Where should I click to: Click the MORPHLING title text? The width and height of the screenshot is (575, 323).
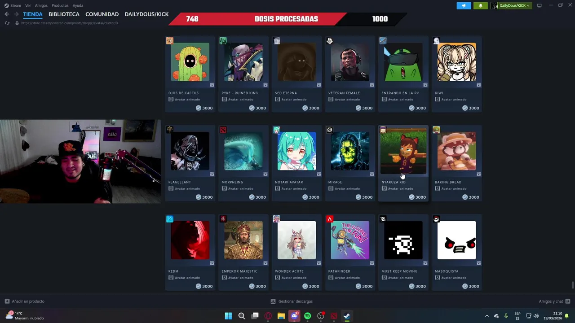tap(232, 182)
